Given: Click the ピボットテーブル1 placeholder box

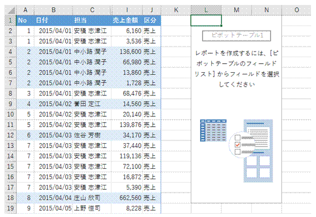Looking at the screenshot, I should (x=236, y=36).
